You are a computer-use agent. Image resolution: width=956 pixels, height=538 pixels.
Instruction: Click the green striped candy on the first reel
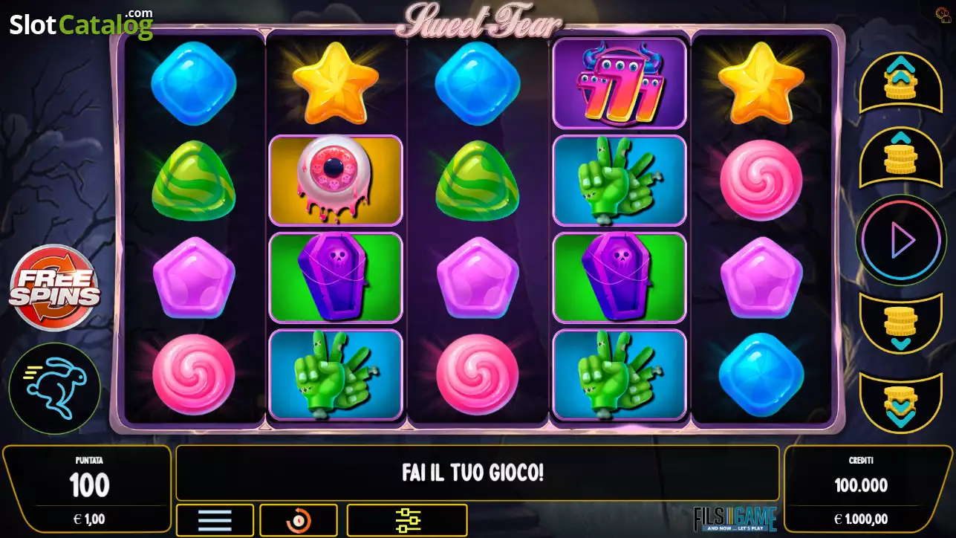point(193,180)
